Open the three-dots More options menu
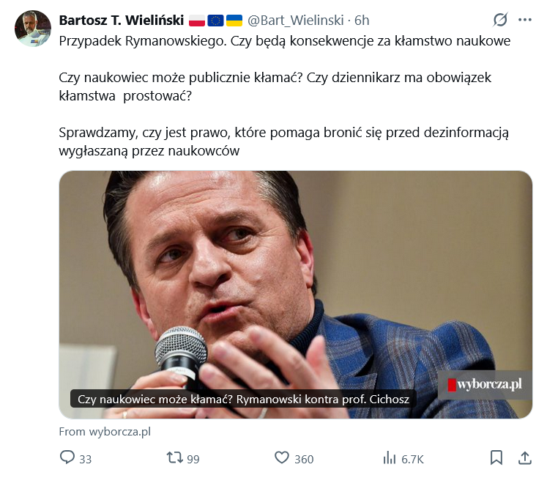Screen dimensions: 547x478 pyautogui.click(x=524, y=20)
